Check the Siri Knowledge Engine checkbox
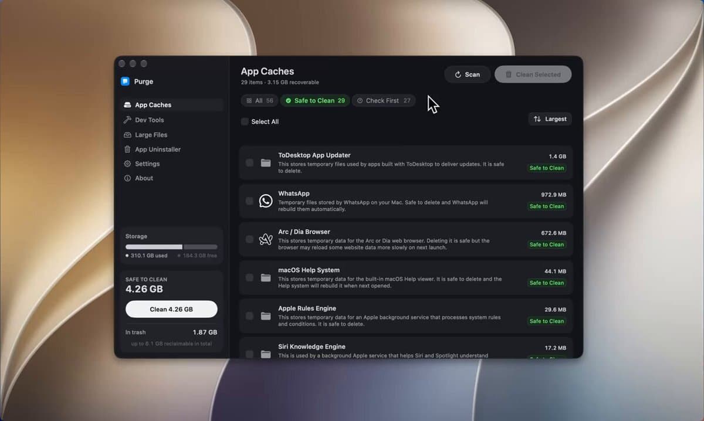This screenshot has height=421, width=704. coord(250,354)
